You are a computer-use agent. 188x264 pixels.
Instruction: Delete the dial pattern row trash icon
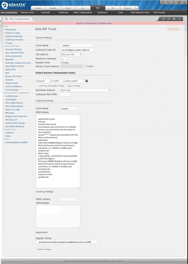tap(86, 81)
